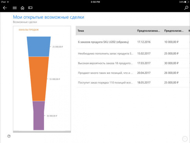Open the 6 заказов продукта SKU JJ202 record
The width and height of the screenshot is (190, 143).
(x=103, y=42)
